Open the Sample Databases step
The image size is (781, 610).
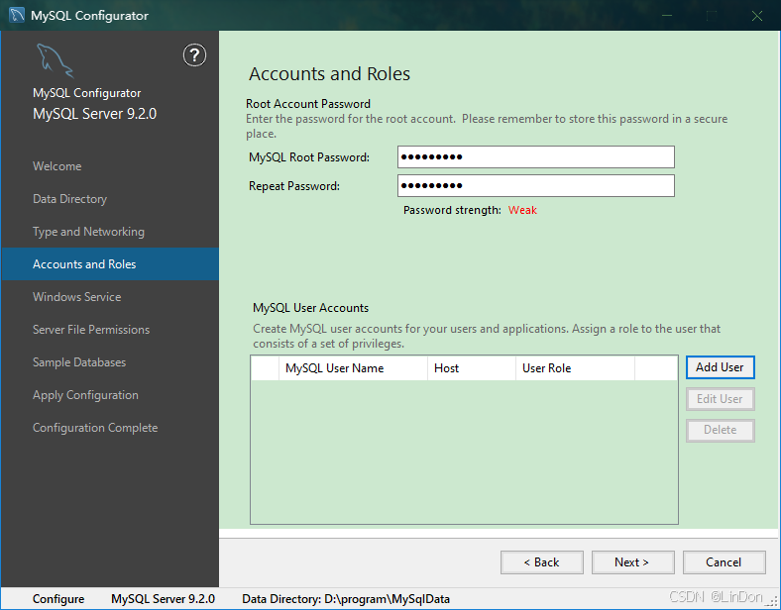(79, 362)
